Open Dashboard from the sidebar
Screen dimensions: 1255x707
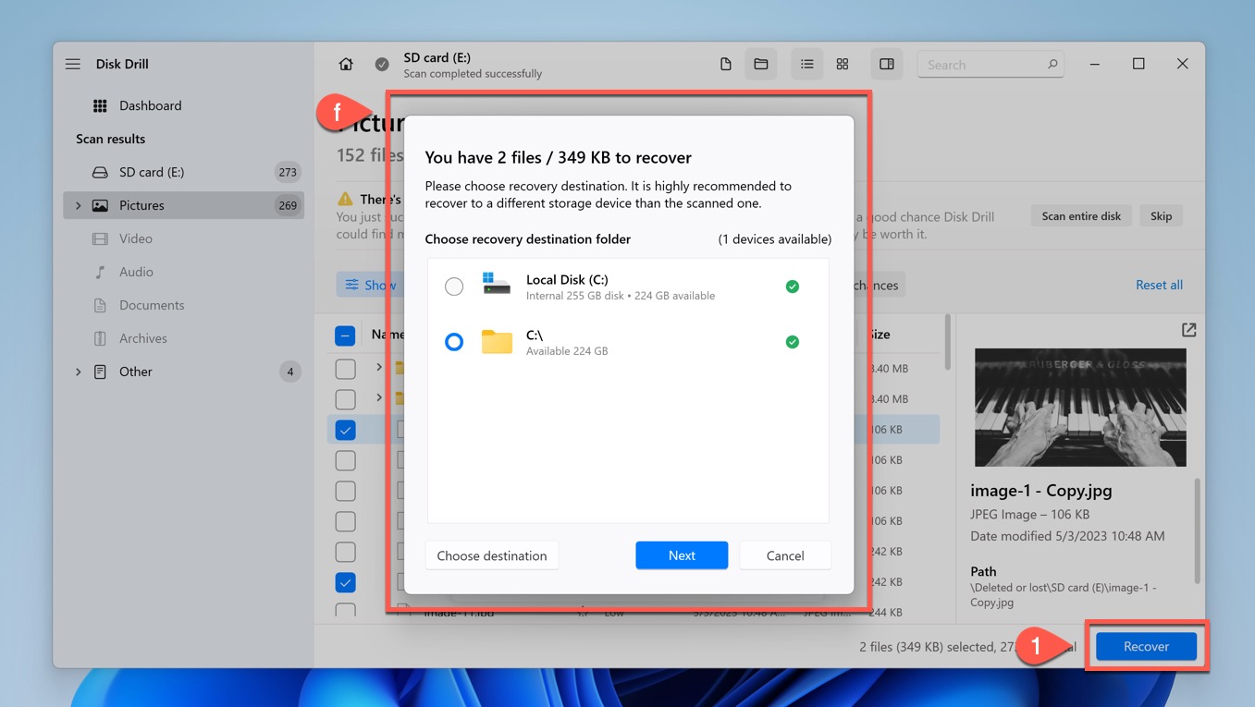tap(183, 105)
